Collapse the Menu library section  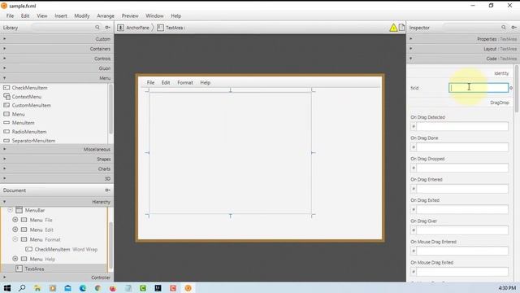(x=57, y=78)
